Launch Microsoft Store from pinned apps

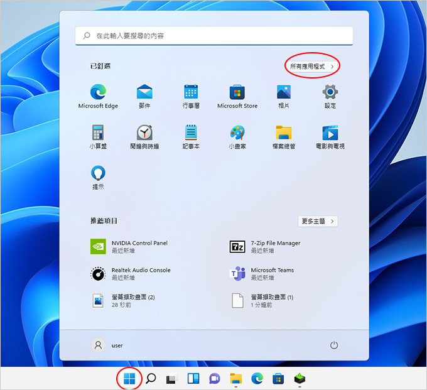(x=237, y=97)
